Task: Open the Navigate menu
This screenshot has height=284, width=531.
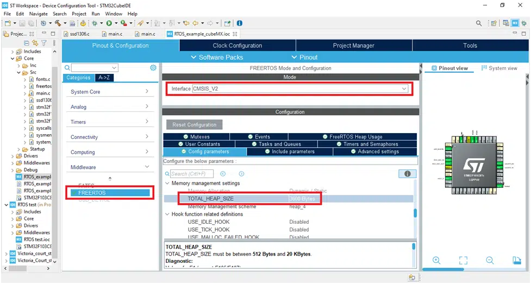Action: pos(38,14)
